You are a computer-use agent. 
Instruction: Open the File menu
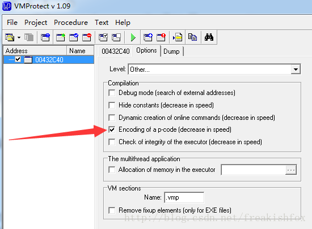pyautogui.click(x=12, y=23)
